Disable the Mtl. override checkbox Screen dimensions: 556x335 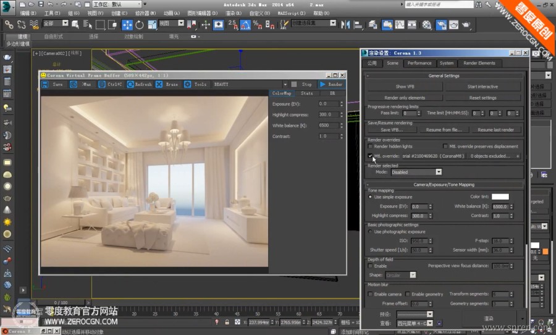coord(370,156)
